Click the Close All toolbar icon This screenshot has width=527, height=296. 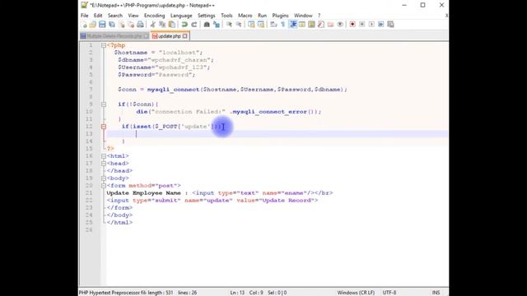coord(131,25)
